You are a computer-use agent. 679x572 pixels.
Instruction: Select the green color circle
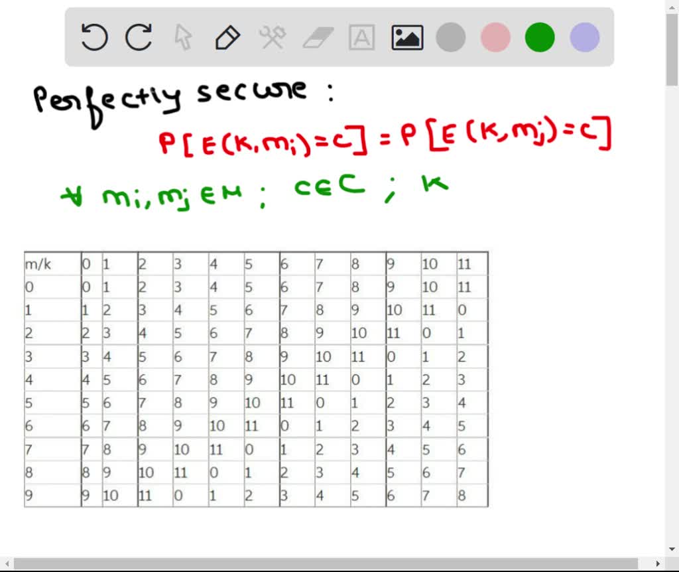coord(538,38)
